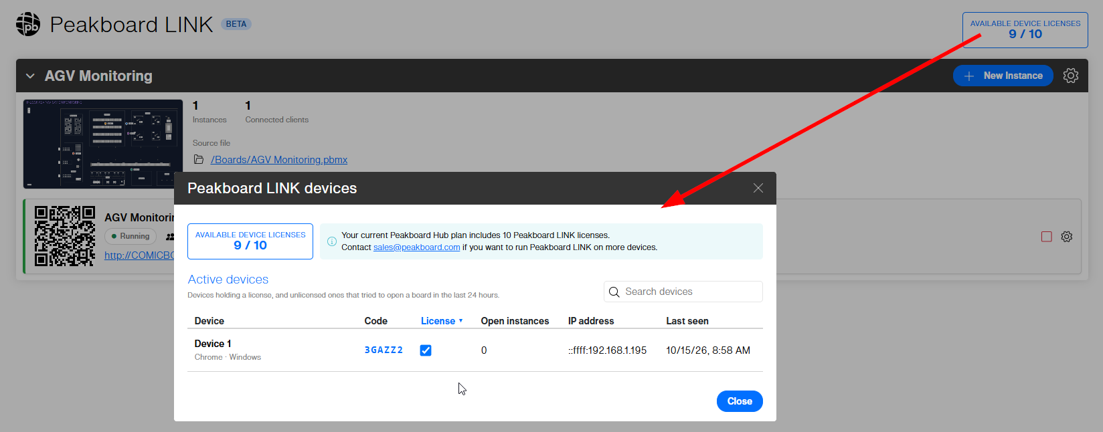Select the Device 1 row name
Image resolution: width=1103 pixels, height=432 pixels.
[213, 344]
